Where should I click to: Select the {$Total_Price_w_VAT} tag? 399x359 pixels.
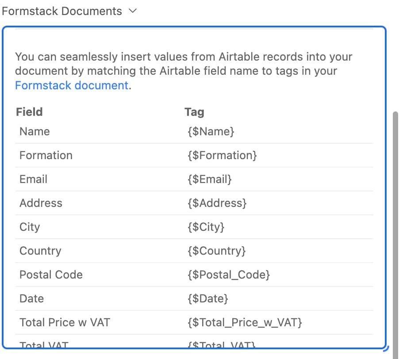(245, 323)
